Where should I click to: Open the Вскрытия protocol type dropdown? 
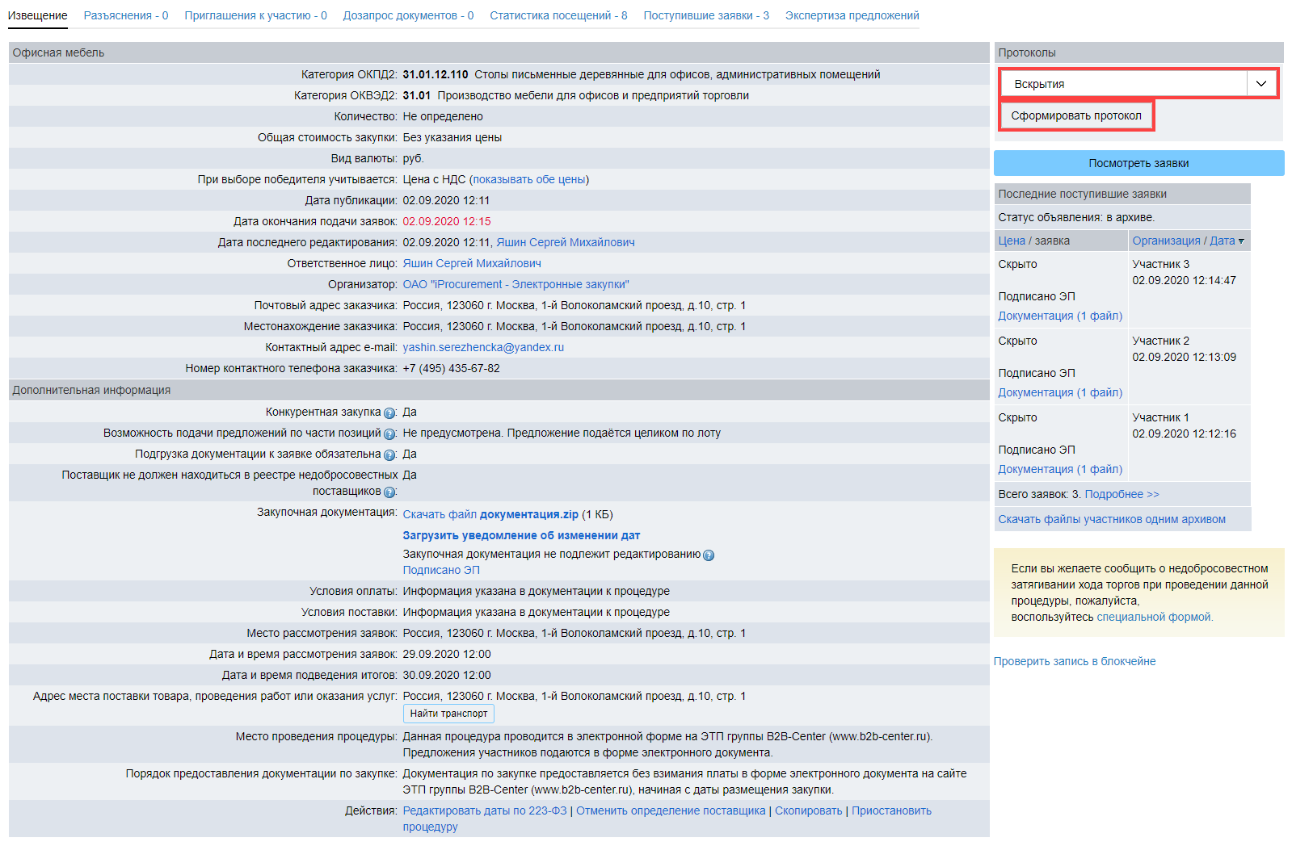pos(1138,84)
